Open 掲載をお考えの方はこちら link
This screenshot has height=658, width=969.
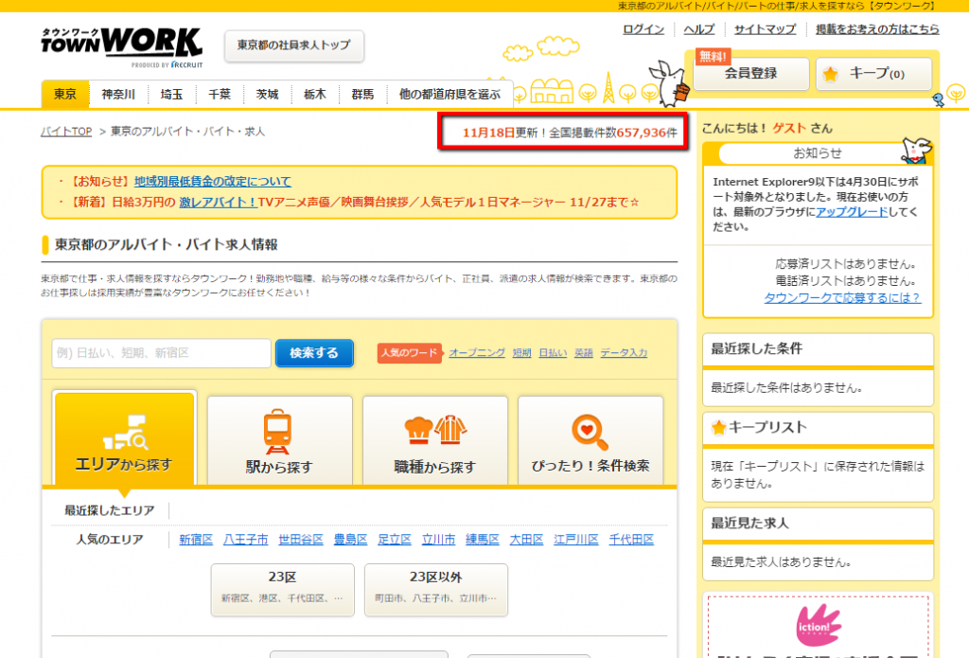877,29
